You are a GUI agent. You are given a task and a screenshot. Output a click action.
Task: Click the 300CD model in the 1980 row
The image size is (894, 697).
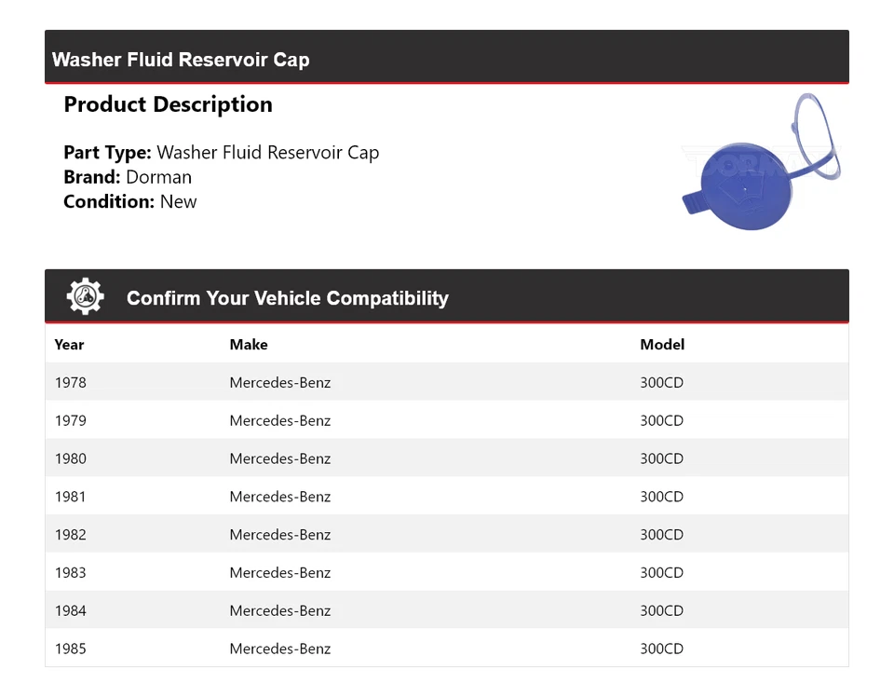pos(661,458)
